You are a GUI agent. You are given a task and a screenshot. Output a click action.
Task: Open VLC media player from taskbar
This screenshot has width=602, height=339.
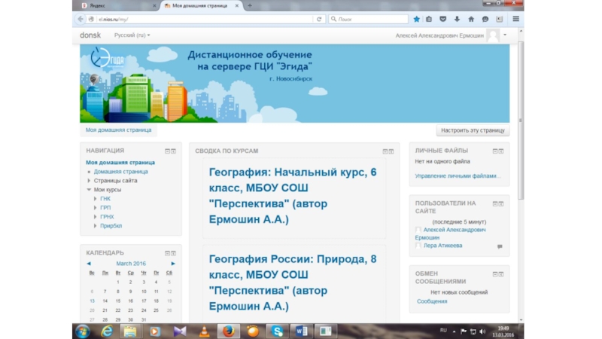(204, 330)
